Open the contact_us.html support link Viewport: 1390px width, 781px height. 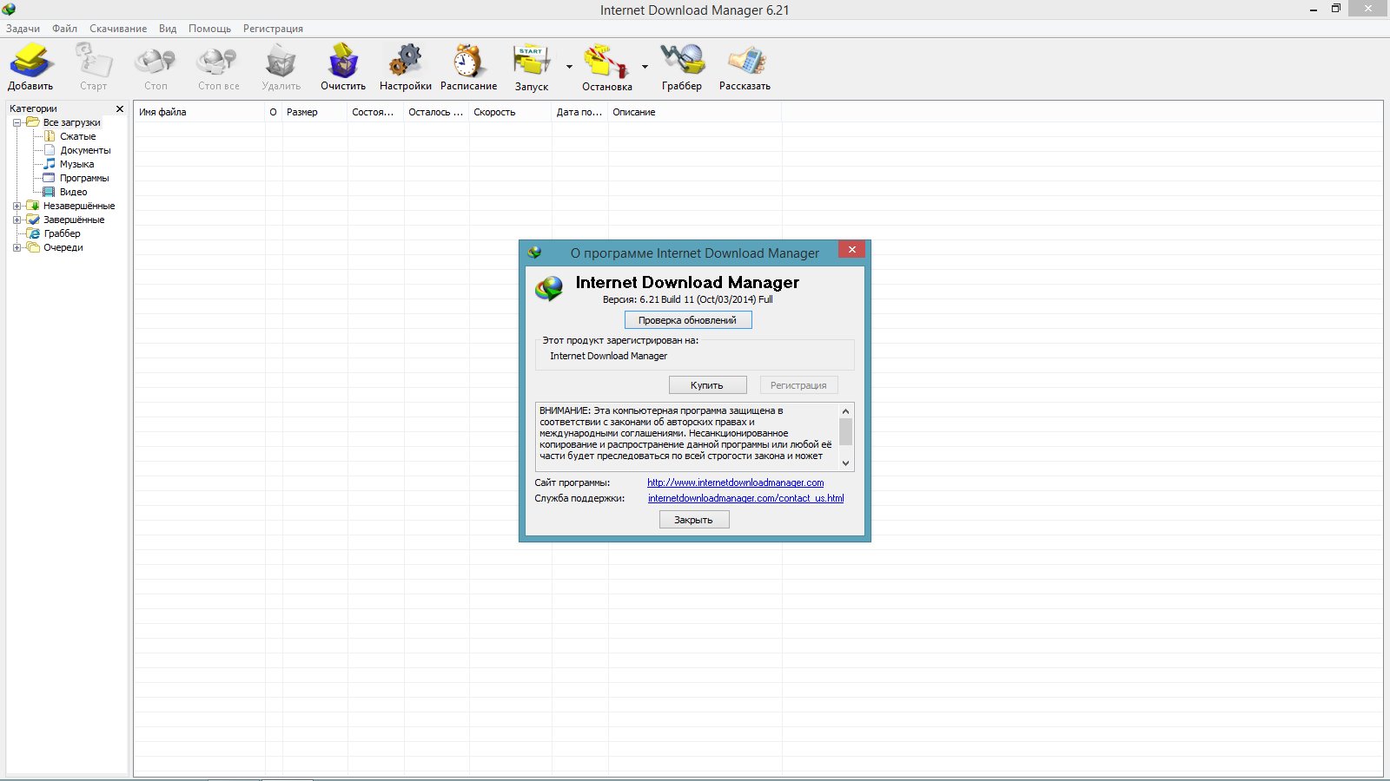coord(745,498)
